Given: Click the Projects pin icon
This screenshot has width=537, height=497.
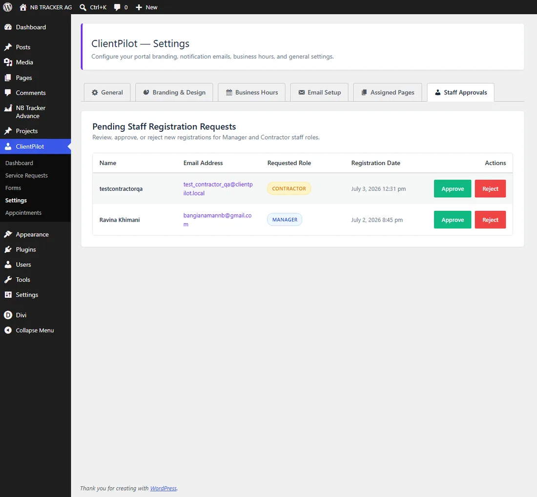Looking at the screenshot, I should tap(8, 131).
